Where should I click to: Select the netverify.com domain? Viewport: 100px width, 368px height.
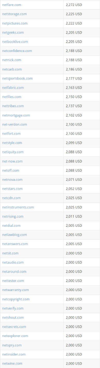(13, 308)
